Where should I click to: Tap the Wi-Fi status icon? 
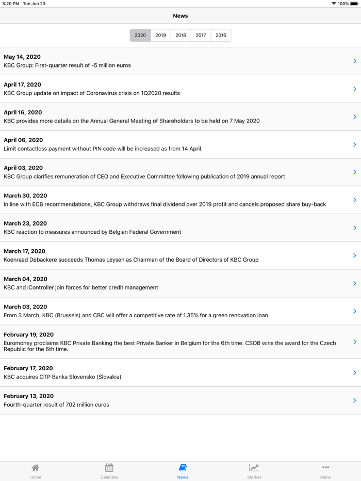pyautogui.click(x=334, y=4)
